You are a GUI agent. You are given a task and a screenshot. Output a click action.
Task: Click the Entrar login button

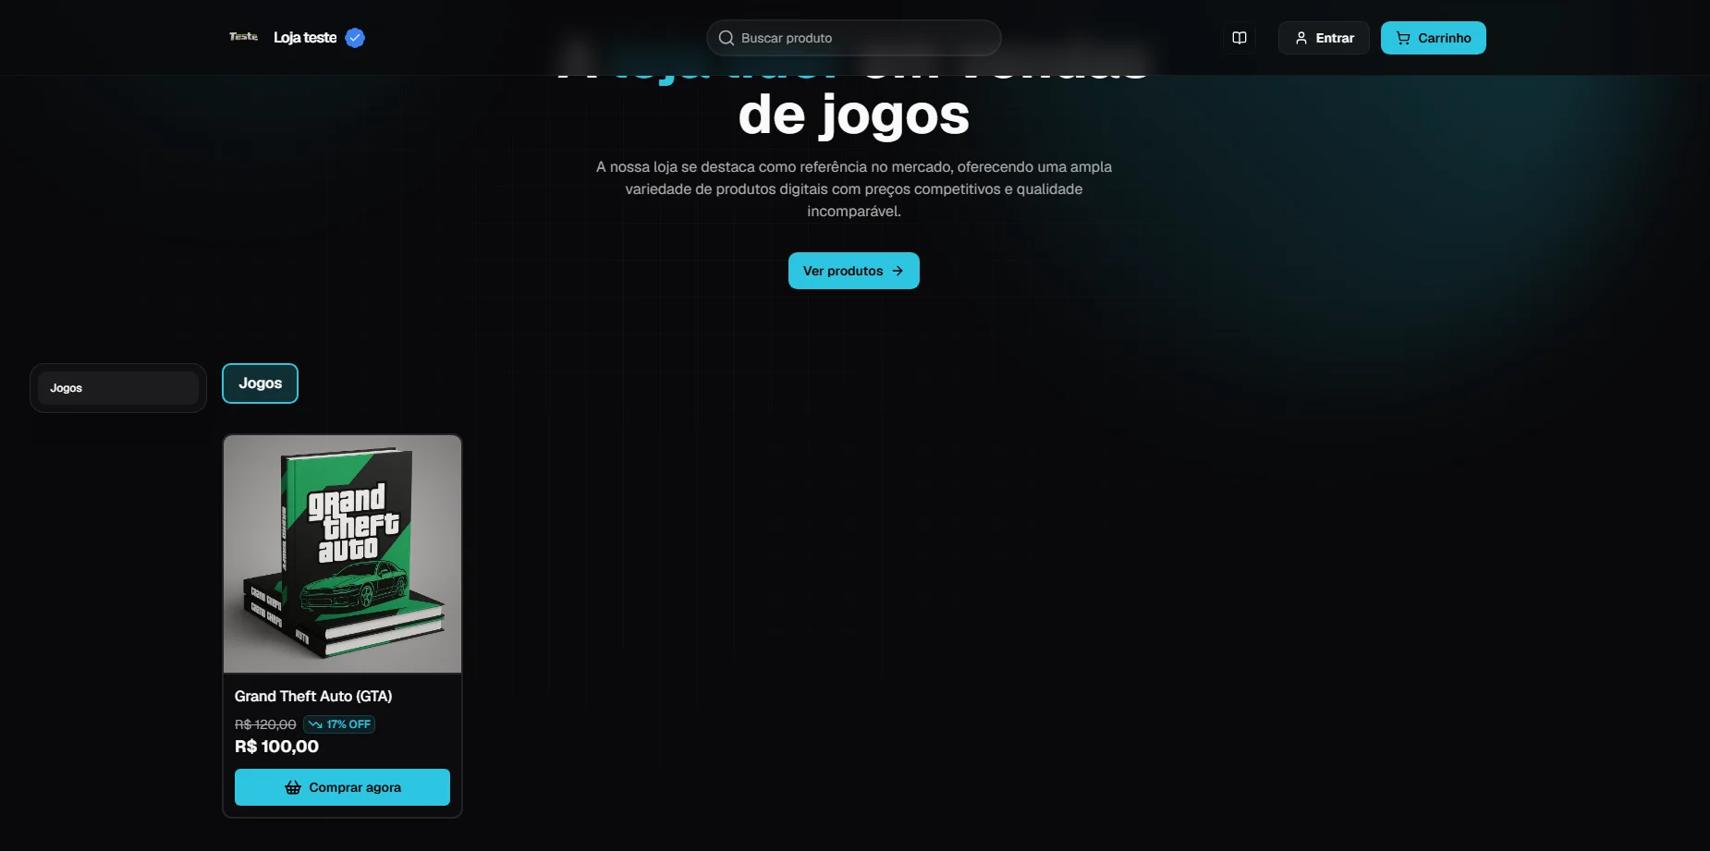pos(1324,38)
